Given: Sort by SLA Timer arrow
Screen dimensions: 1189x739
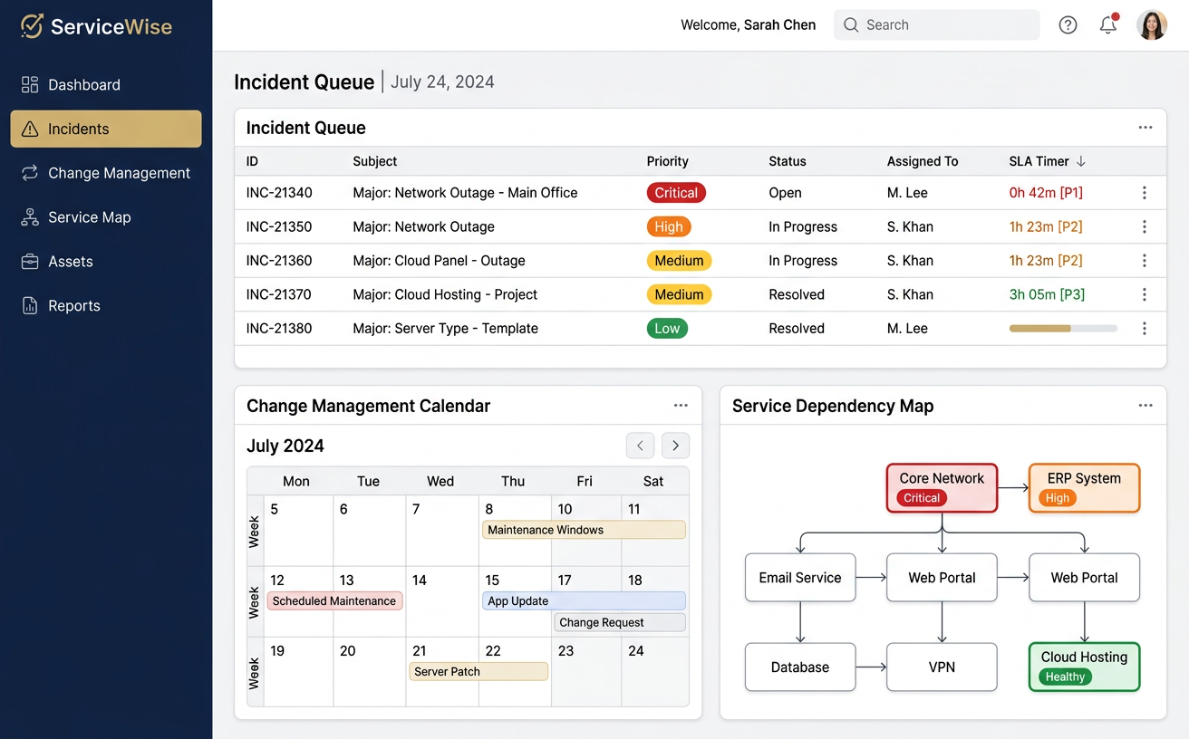Looking at the screenshot, I should [x=1080, y=161].
